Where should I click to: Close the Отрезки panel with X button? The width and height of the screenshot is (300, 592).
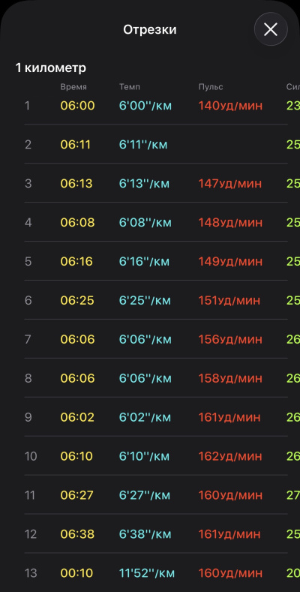tap(271, 29)
